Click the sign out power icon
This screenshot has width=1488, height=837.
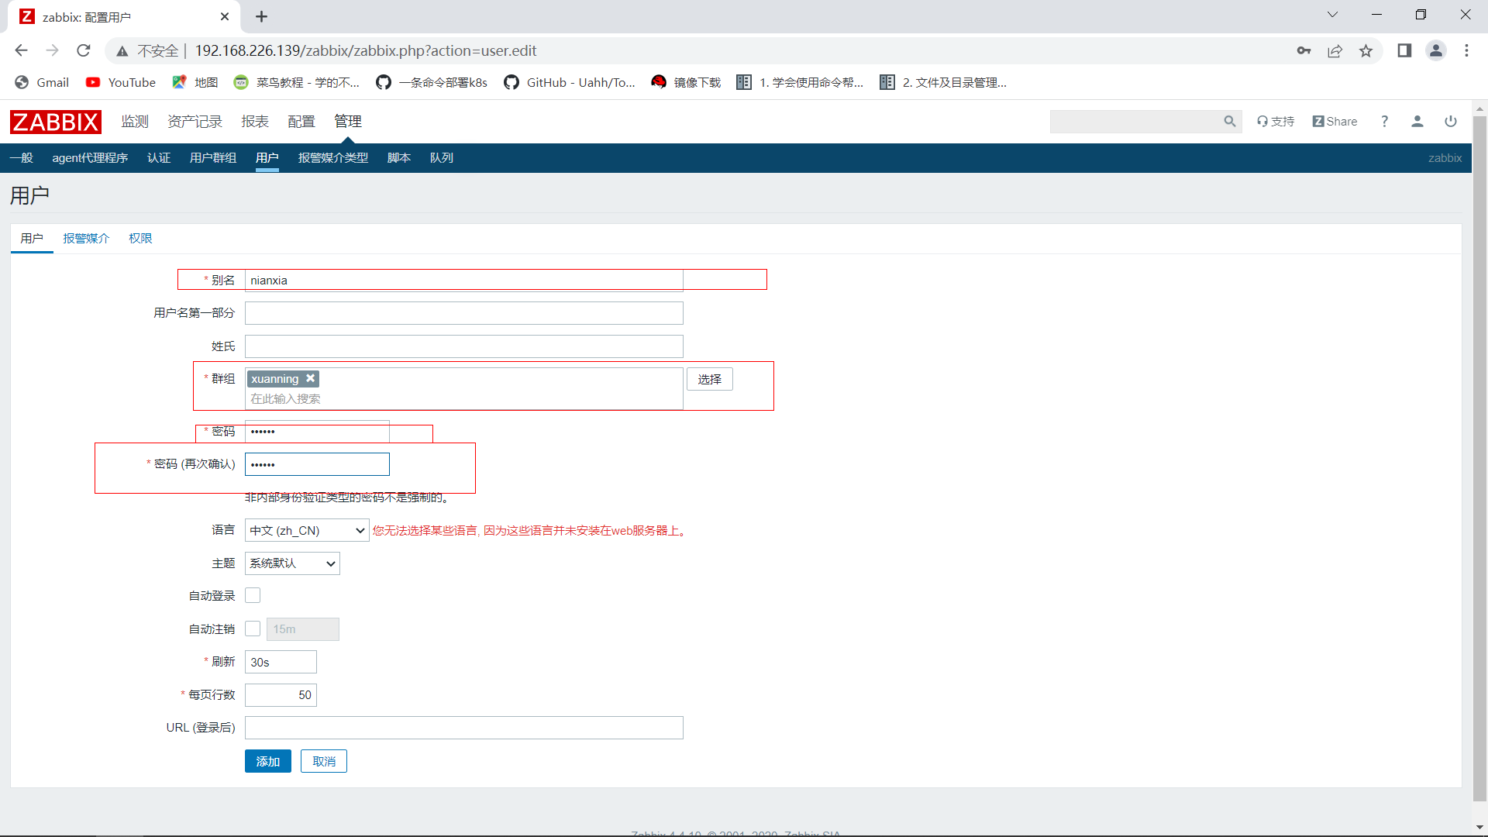coord(1450,122)
